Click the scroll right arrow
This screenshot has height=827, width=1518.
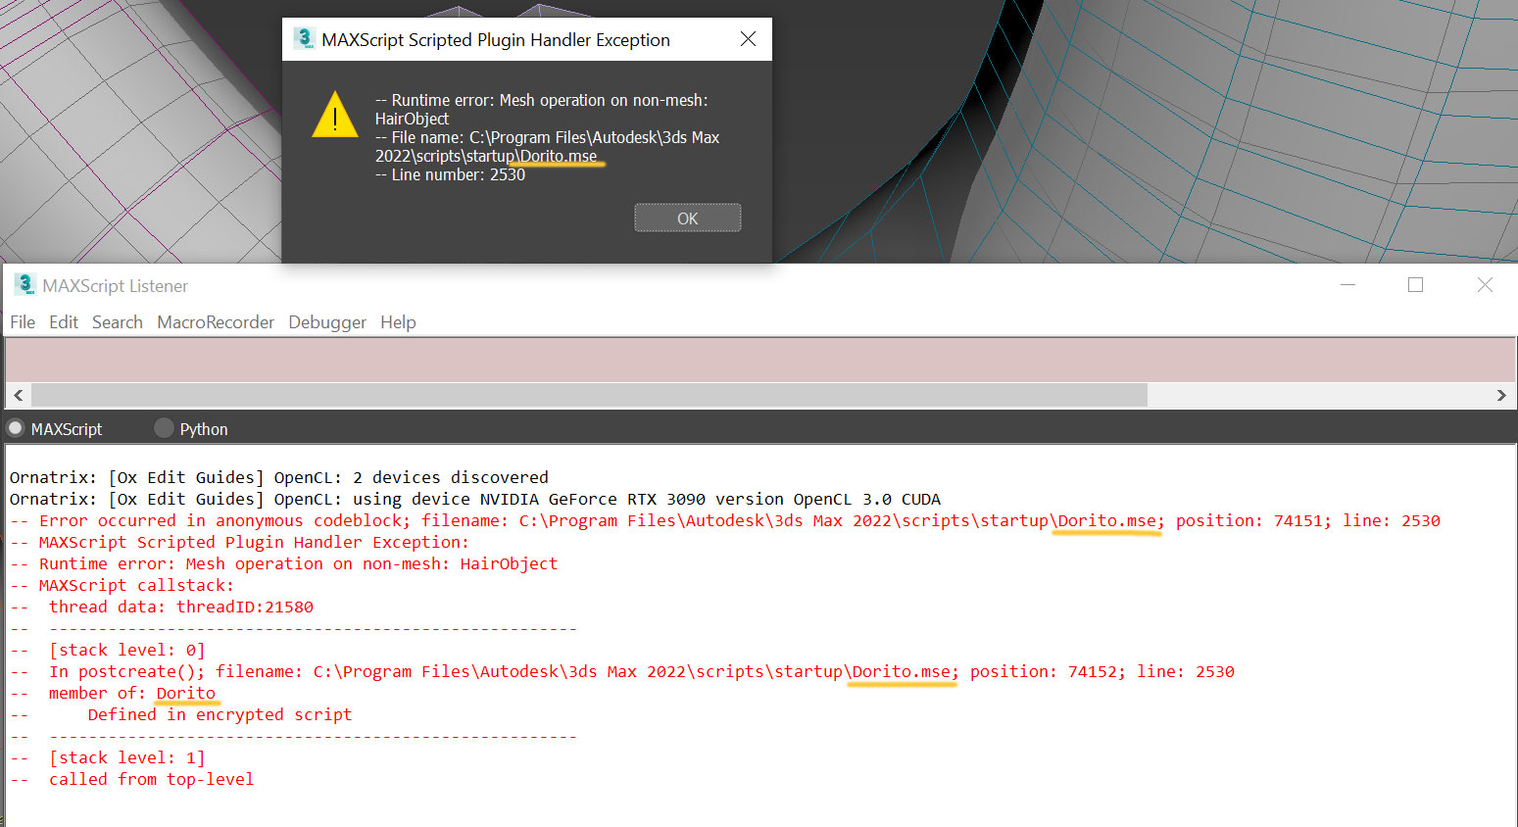(1500, 395)
